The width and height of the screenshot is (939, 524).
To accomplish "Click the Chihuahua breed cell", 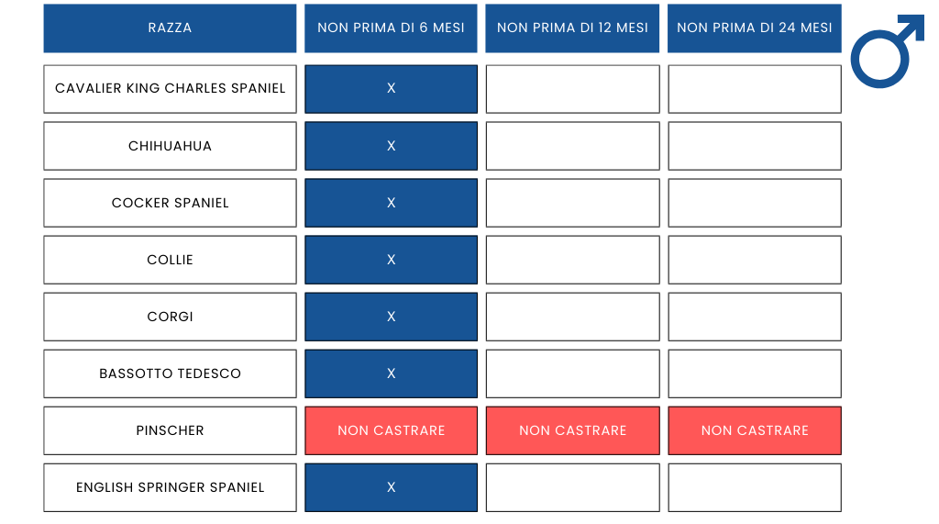I will (170, 146).
